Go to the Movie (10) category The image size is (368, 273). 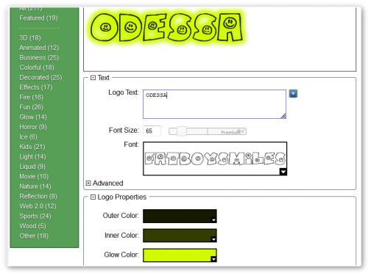[x=34, y=177]
